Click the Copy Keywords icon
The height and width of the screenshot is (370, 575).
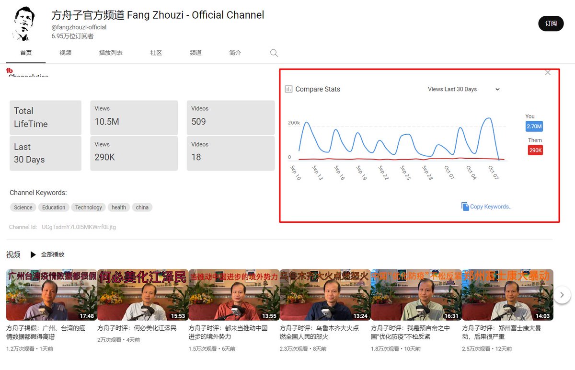(465, 206)
